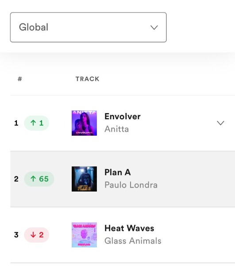Click the red down 2 position badge

(x=37, y=235)
